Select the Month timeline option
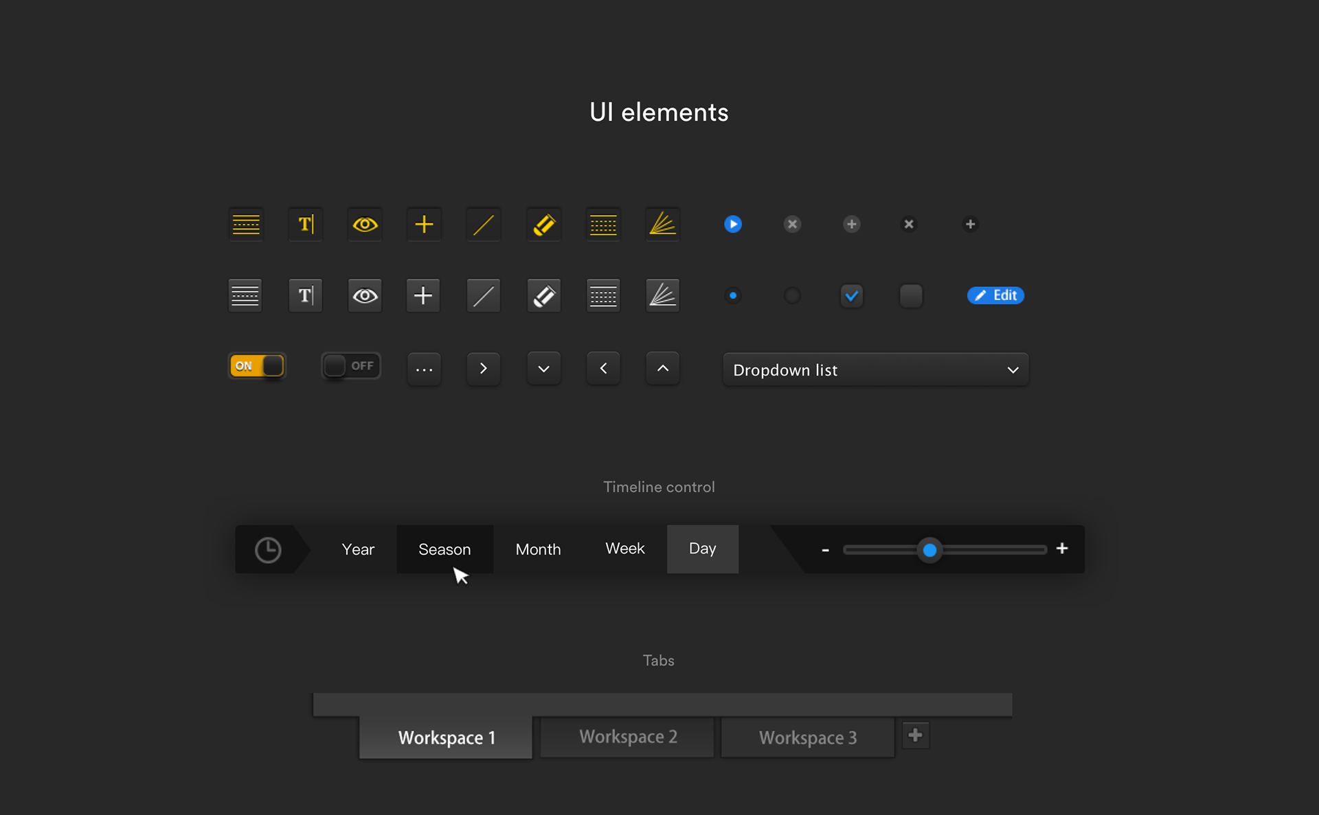1319x815 pixels. click(538, 549)
